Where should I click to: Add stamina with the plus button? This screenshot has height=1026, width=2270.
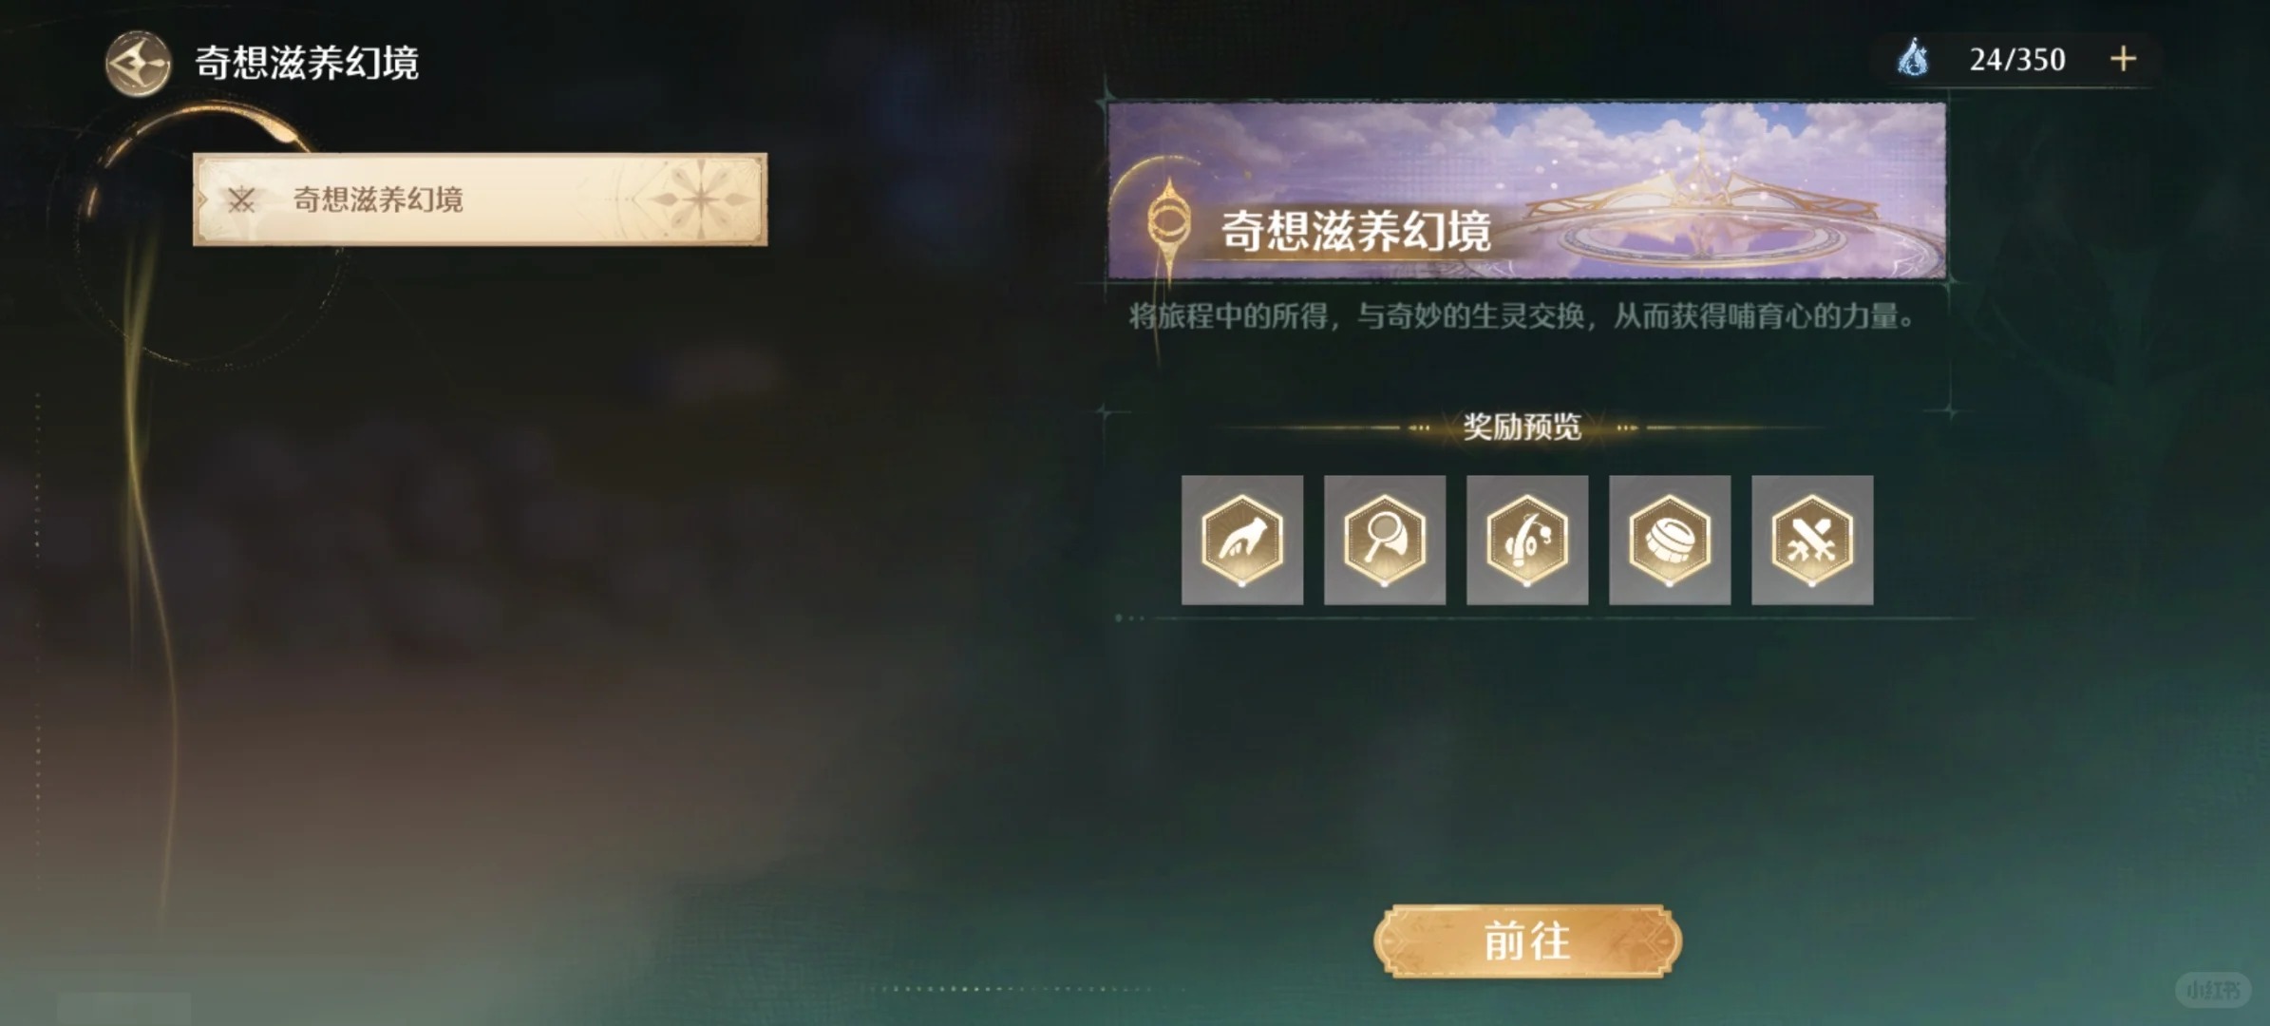(2124, 59)
